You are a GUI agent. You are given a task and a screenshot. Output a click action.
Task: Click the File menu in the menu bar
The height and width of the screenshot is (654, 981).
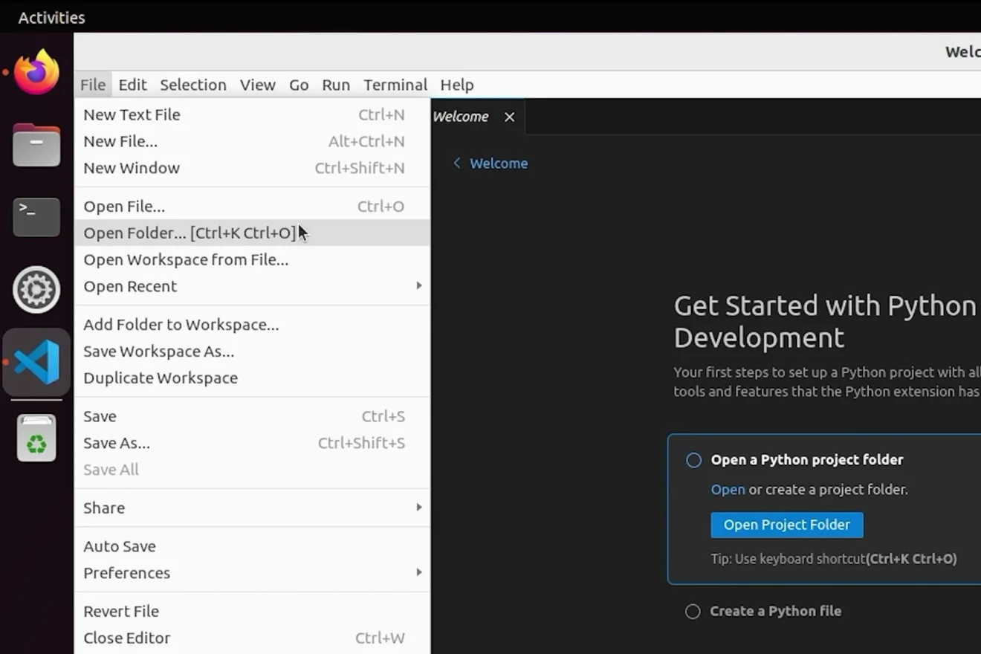(x=93, y=85)
